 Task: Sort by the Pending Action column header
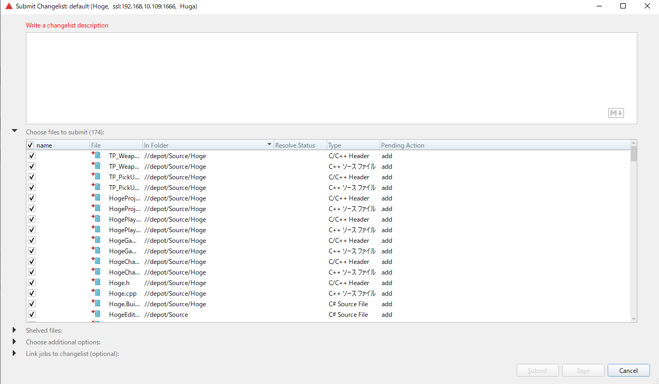(505, 145)
